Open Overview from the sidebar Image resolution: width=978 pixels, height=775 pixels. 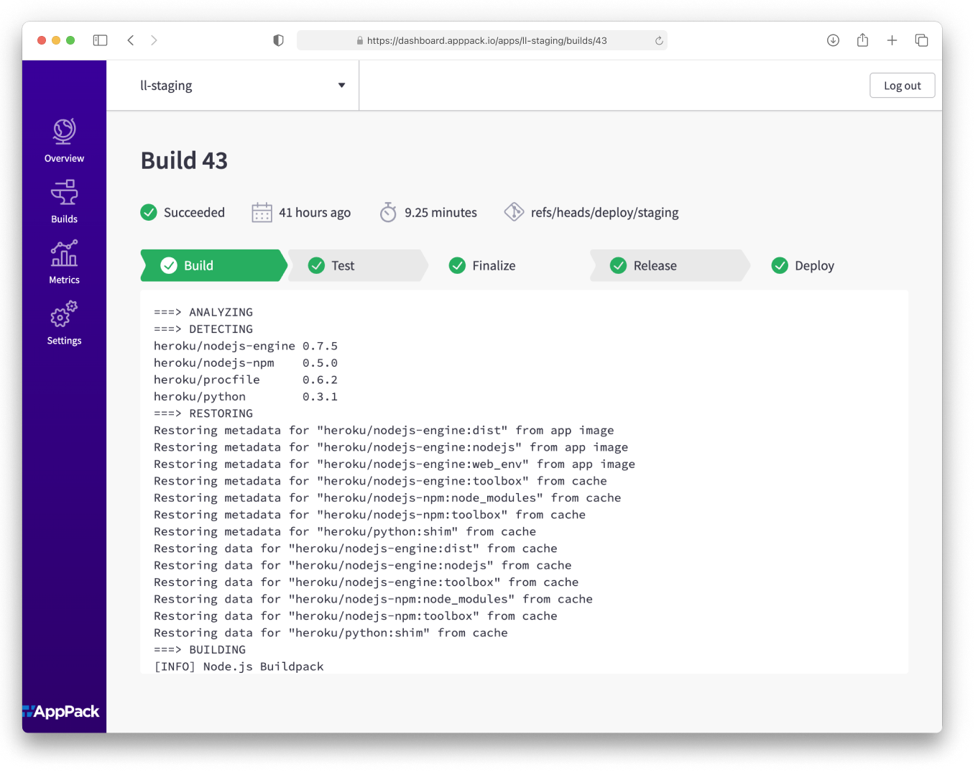tap(63, 140)
